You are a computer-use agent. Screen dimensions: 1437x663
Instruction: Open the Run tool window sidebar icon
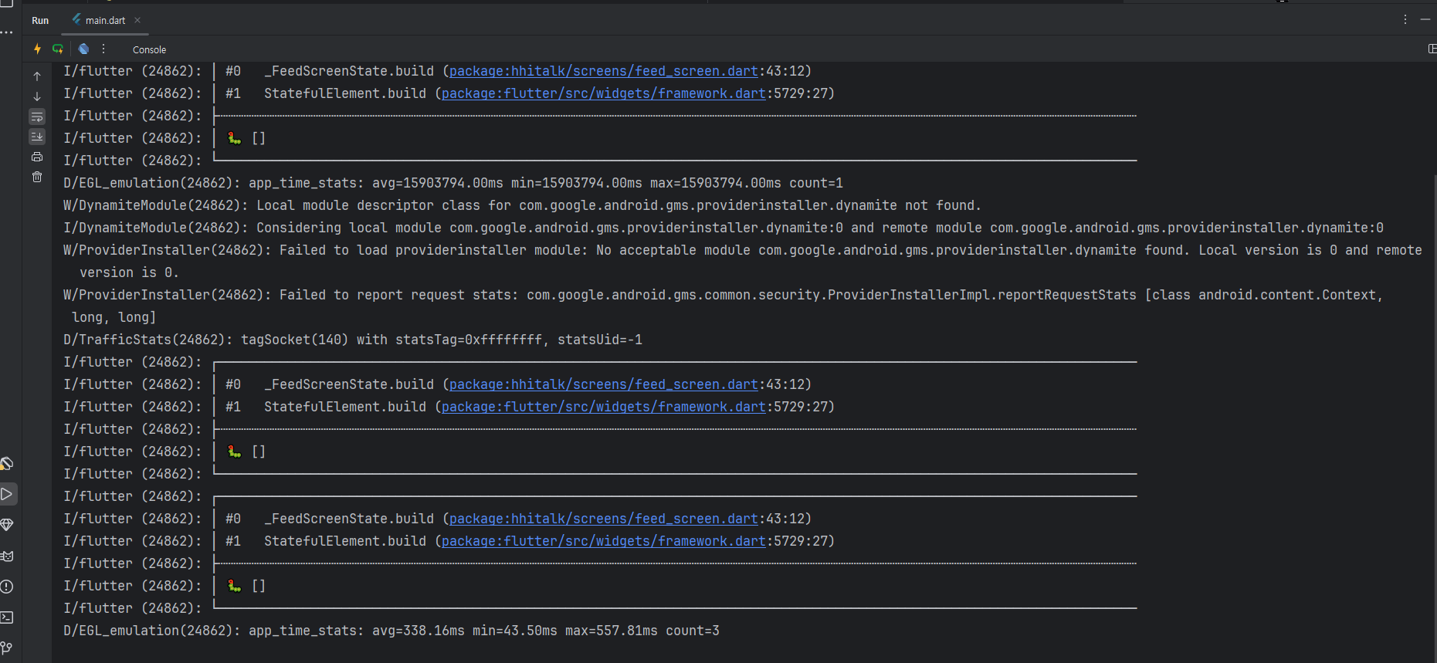7,494
